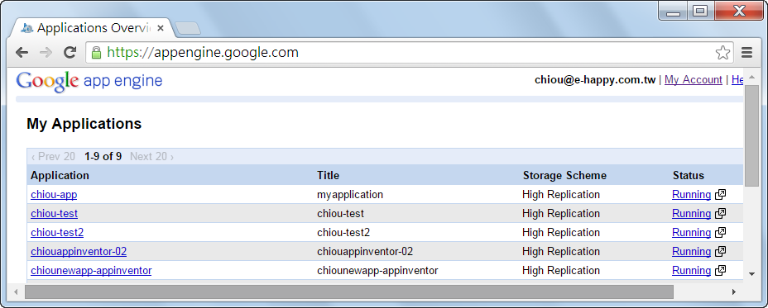Image resolution: width=768 pixels, height=308 pixels.
Task: Click the vertical scrollbar up arrow
Action: [x=751, y=77]
